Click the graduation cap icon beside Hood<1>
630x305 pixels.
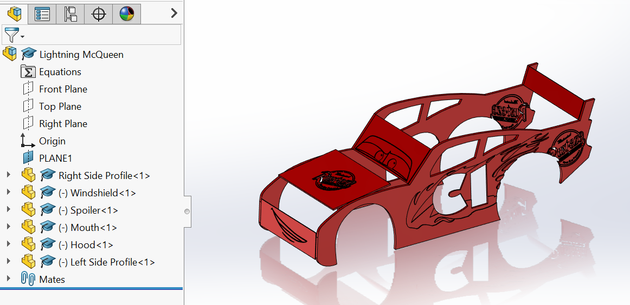coord(47,244)
